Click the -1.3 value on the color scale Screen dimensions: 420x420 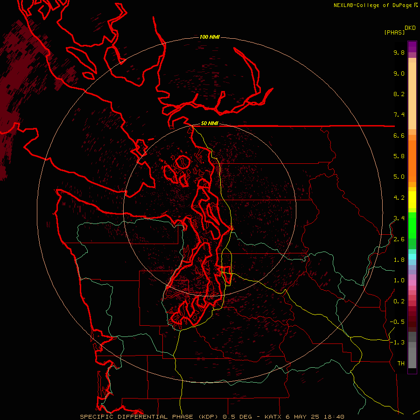tap(397, 343)
